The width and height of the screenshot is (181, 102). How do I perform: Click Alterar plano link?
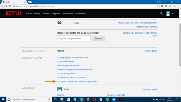coord(151,51)
